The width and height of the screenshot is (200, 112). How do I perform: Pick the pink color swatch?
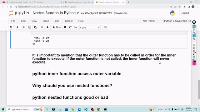tap(194, 63)
